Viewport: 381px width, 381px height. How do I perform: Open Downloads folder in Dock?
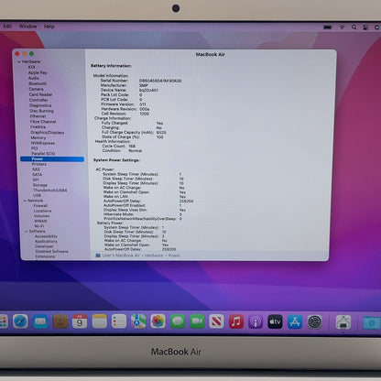pyautogui.click(x=372, y=322)
